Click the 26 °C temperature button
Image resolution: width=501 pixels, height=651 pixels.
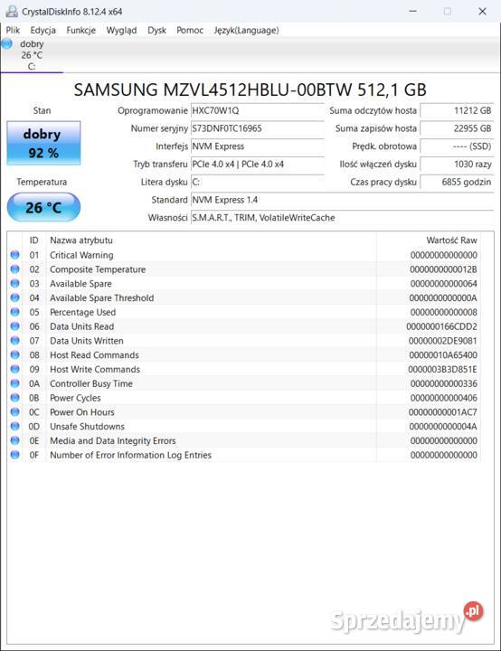point(43,207)
